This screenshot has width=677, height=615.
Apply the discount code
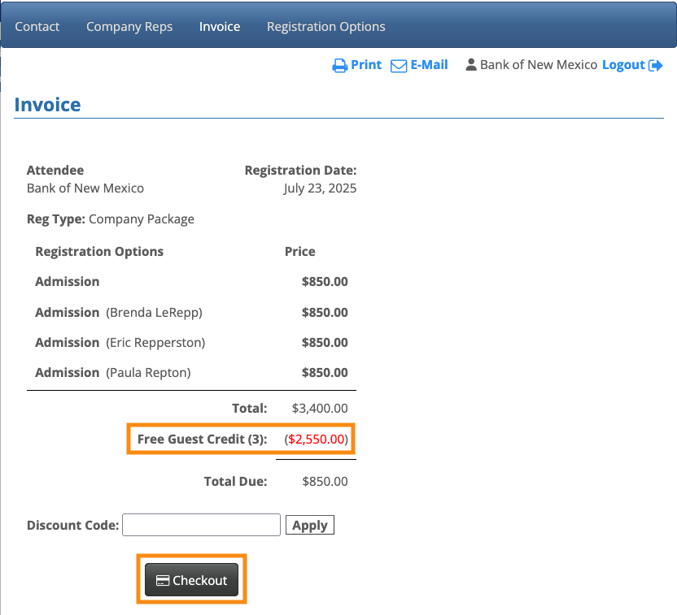click(310, 525)
